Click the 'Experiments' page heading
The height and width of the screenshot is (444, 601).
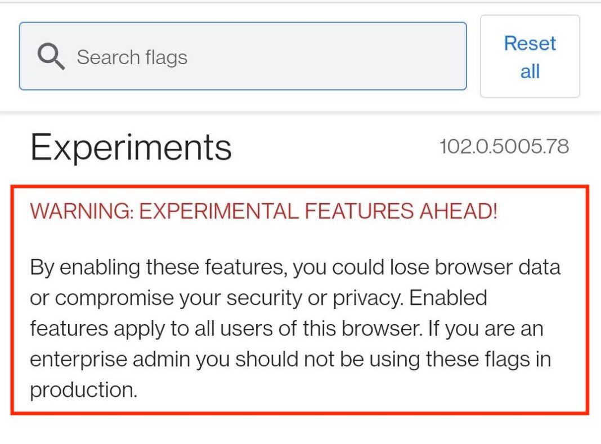(x=132, y=146)
